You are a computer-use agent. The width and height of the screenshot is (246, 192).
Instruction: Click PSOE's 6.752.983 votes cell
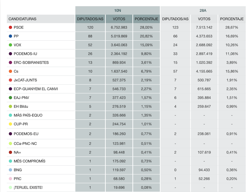119,28
